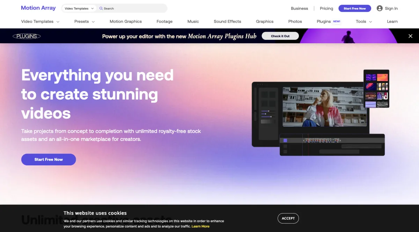Image resolution: width=419 pixels, height=232 pixels.
Task: Click the banner text 'Motion Array Plugins Hub'
Action: coord(222,36)
